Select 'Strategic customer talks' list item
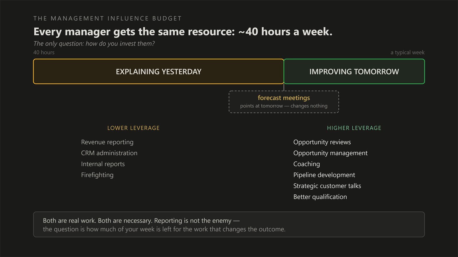Screen dimensions: 458x257 coord(327,186)
